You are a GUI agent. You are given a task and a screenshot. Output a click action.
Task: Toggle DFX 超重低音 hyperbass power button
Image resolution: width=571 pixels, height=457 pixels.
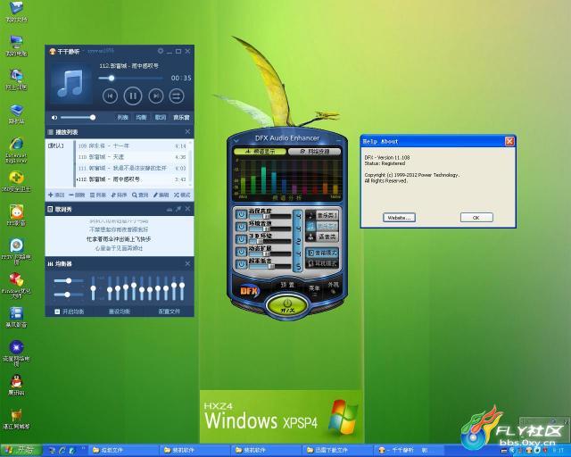click(x=241, y=264)
